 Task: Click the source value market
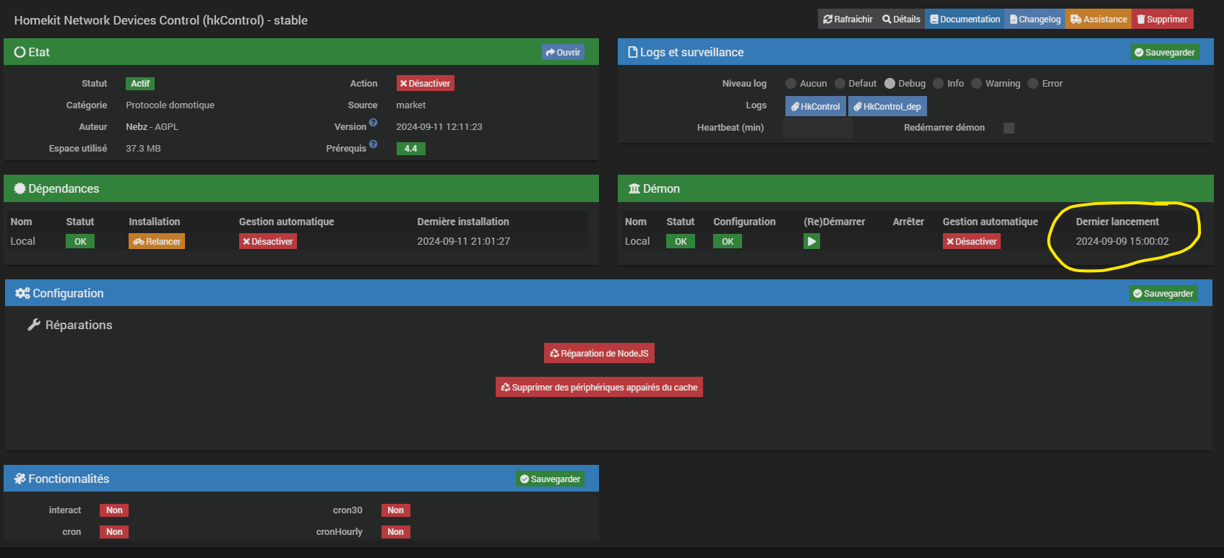pyautogui.click(x=410, y=105)
